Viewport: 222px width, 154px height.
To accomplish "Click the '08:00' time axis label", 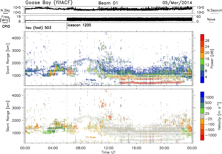I will (81, 148).
